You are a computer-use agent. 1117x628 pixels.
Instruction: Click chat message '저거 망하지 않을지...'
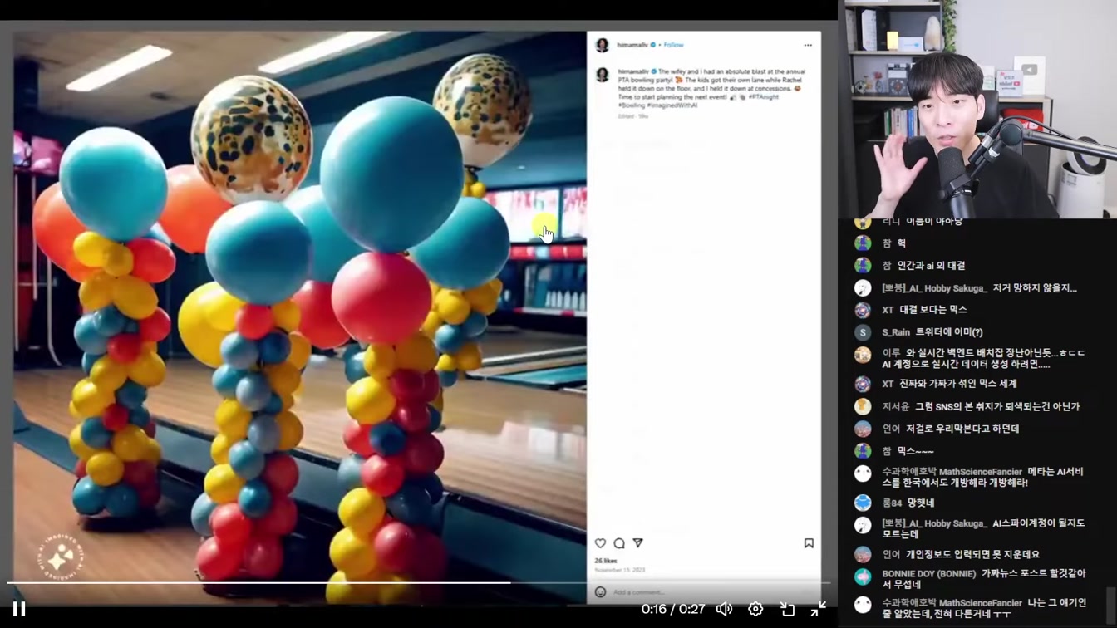(x=1035, y=288)
